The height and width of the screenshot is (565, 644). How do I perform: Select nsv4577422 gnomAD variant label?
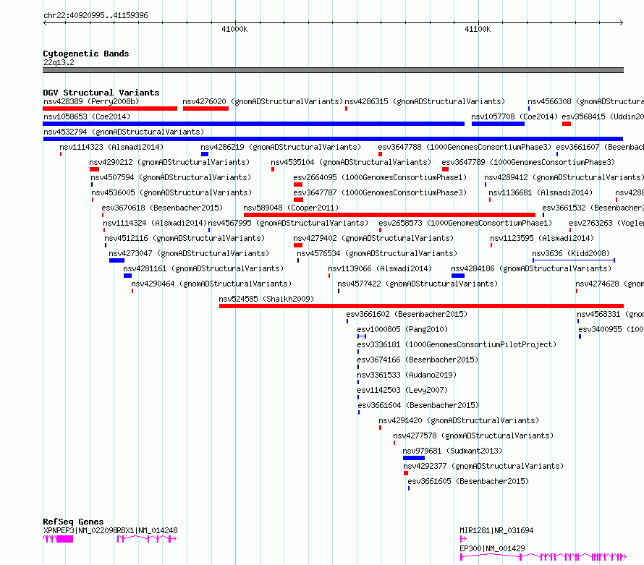418,284
